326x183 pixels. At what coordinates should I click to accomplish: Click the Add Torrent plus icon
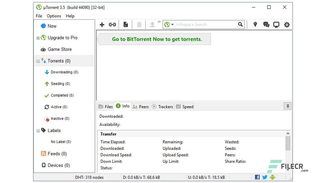point(102,24)
